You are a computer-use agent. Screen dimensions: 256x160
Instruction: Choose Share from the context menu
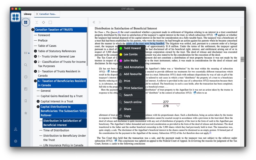pyautogui.click(x=132, y=109)
